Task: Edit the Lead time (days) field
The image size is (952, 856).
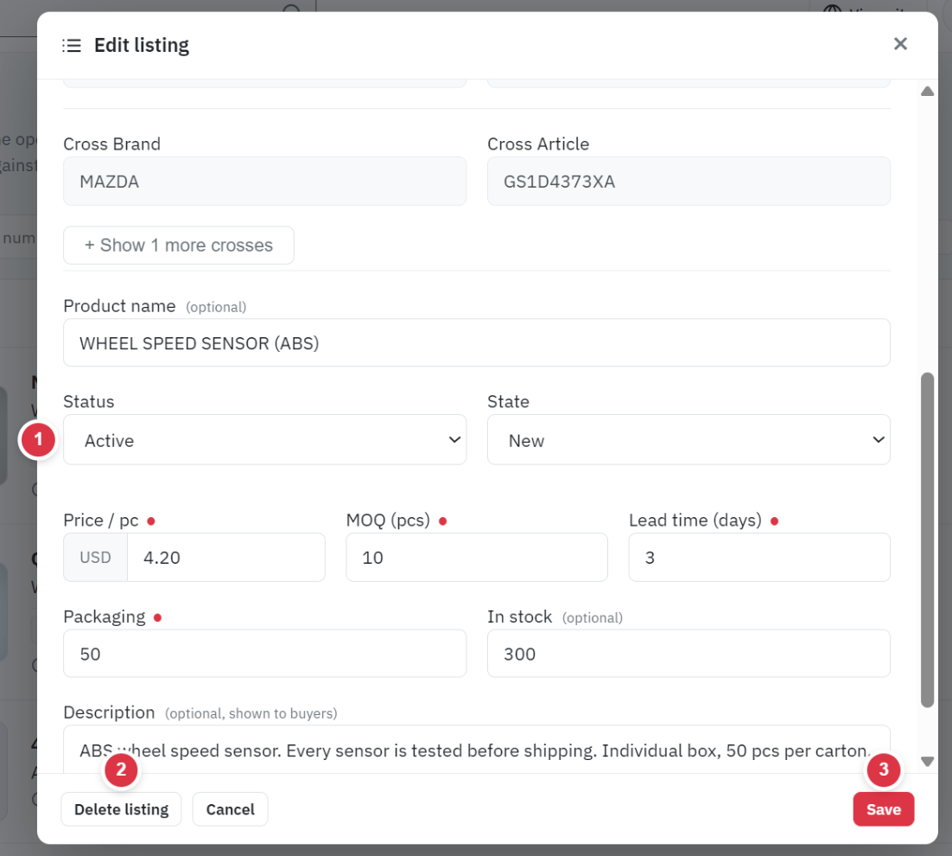Action: coord(759,557)
